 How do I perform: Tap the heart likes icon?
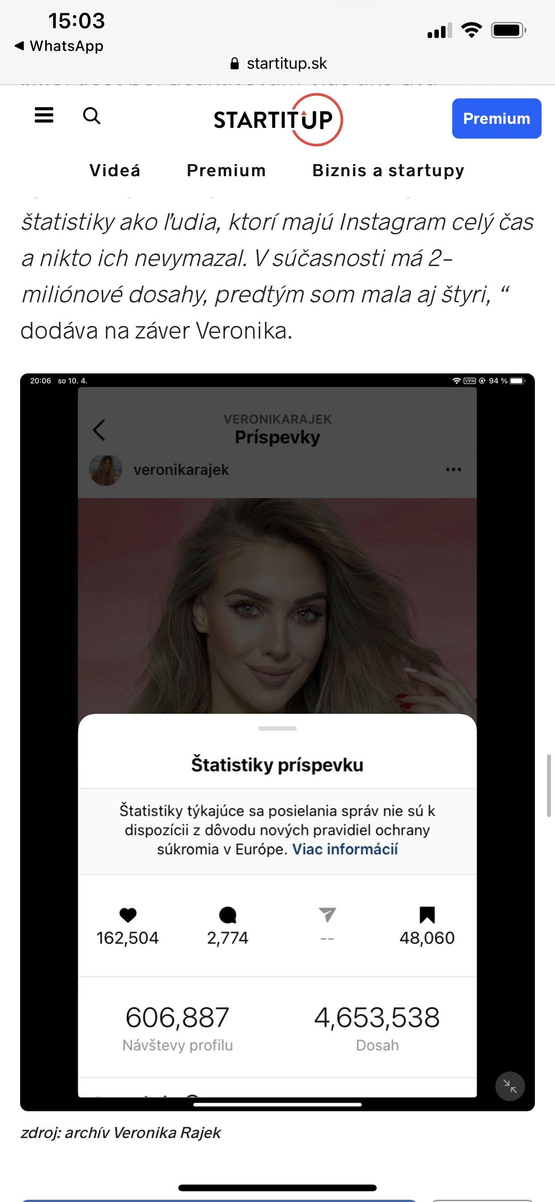[x=128, y=915]
